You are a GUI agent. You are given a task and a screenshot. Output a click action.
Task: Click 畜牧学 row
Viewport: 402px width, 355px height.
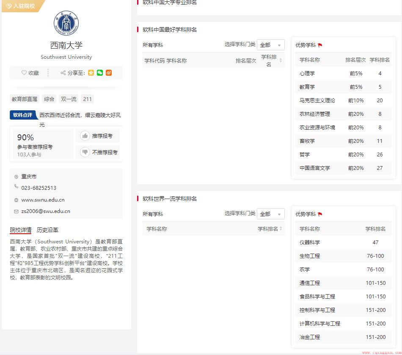click(343, 141)
